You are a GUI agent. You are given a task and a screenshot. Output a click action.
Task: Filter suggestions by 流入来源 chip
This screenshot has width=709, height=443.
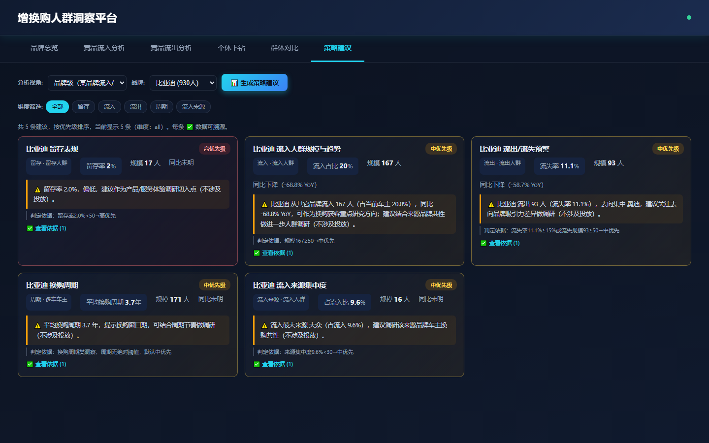(193, 107)
